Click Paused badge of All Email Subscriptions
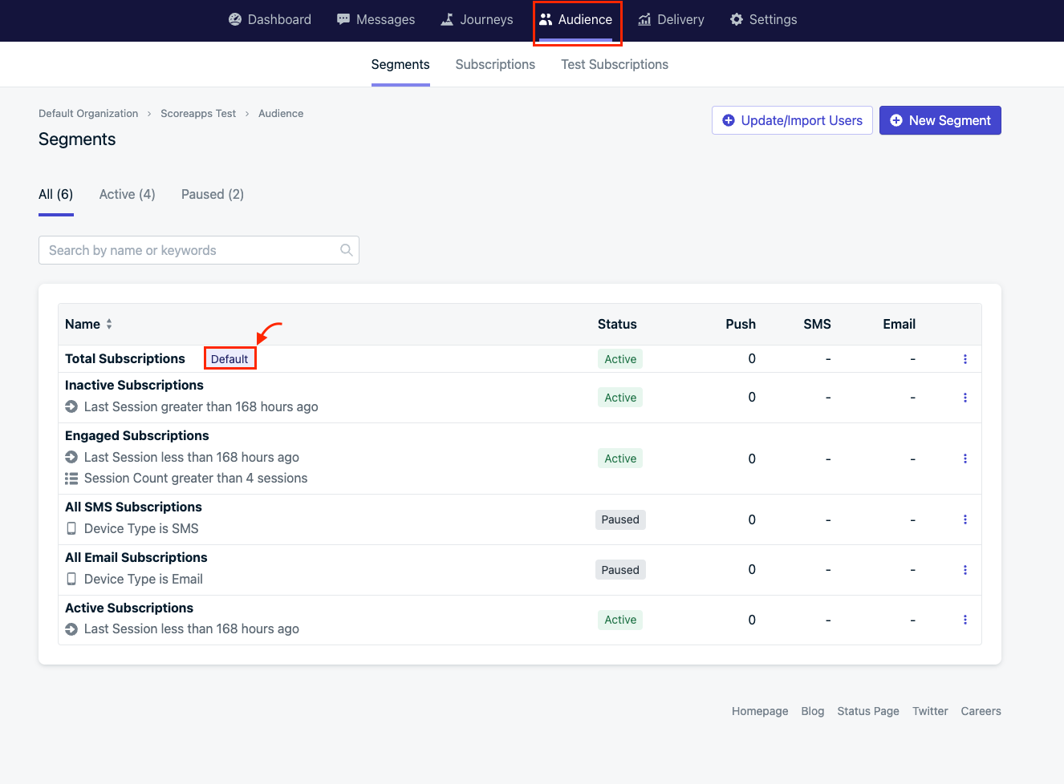 (x=620, y=570)
